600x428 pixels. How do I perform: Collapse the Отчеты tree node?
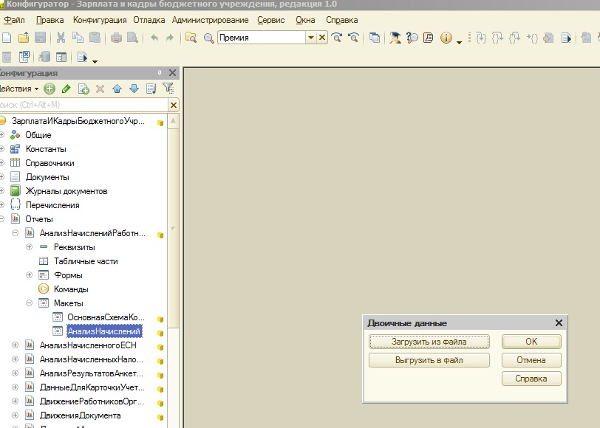click(x=2, y=219)
